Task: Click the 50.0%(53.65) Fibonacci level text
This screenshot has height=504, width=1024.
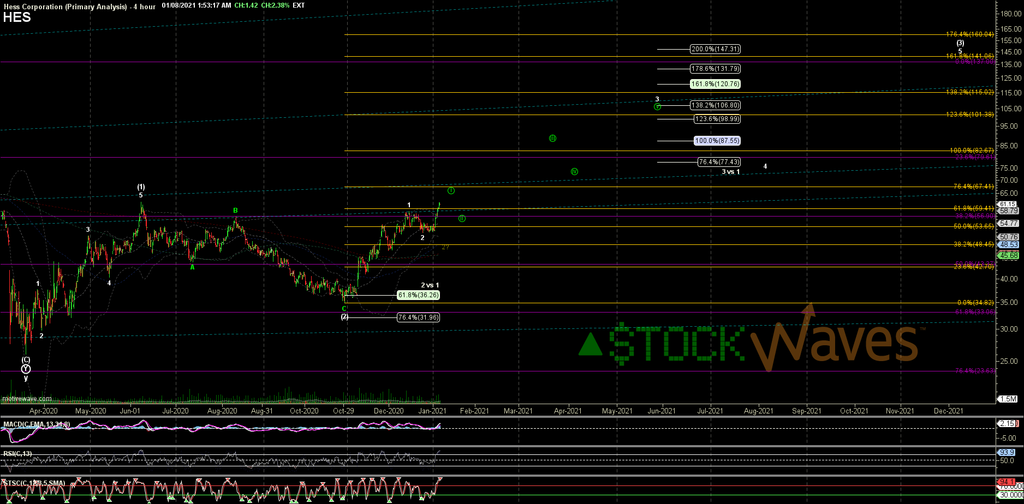Action: pos(974,226)
